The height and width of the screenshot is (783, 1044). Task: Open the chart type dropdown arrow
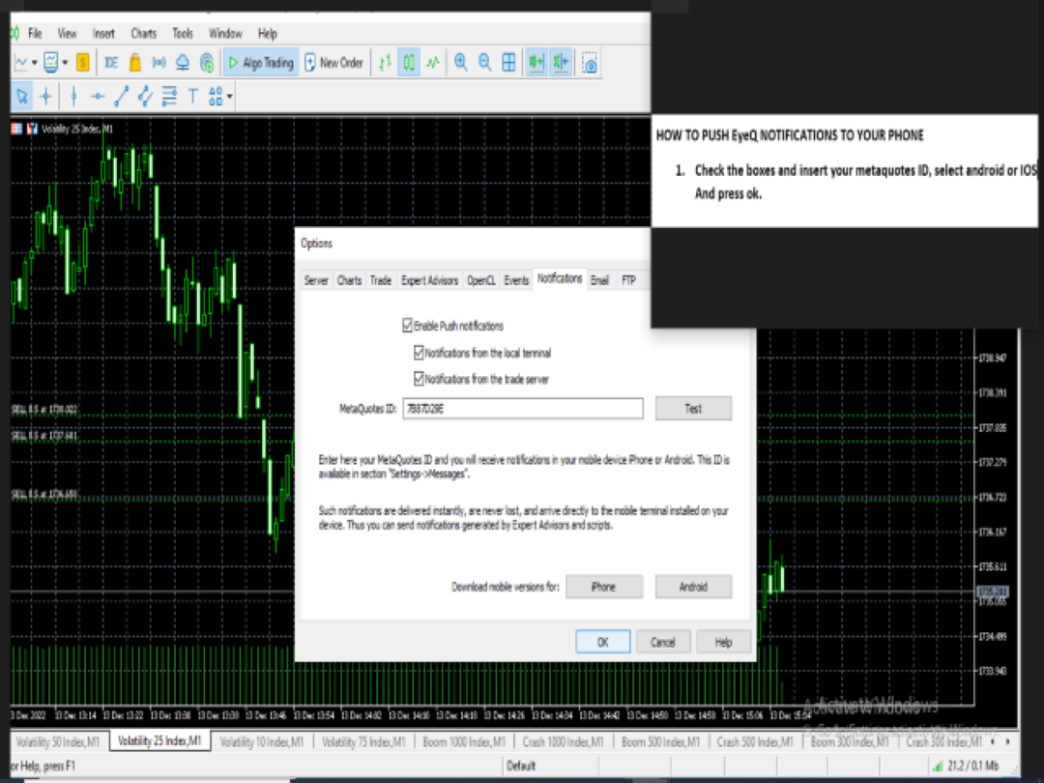pos(34,62)
